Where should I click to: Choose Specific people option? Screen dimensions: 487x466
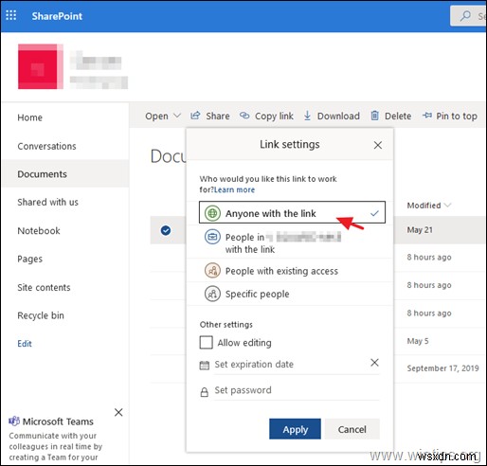coord(290,294)
